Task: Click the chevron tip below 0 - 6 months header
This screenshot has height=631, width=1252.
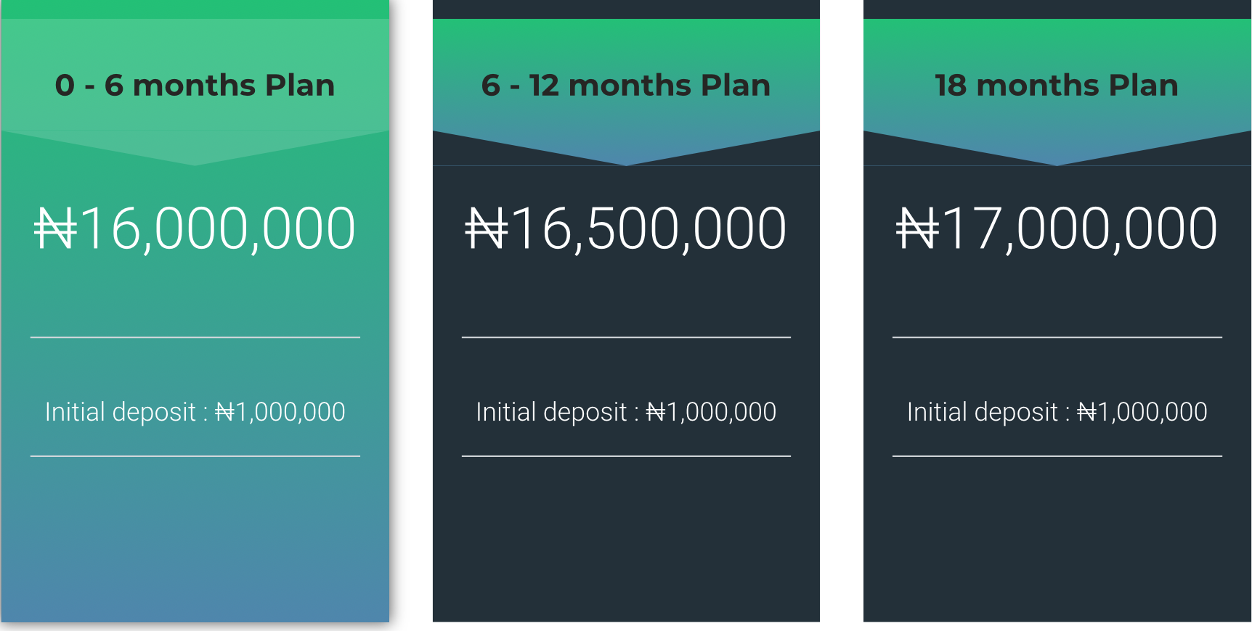Action: pos(195,161)
